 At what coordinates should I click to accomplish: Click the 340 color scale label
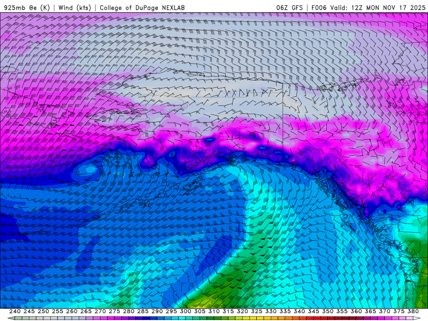299,311
